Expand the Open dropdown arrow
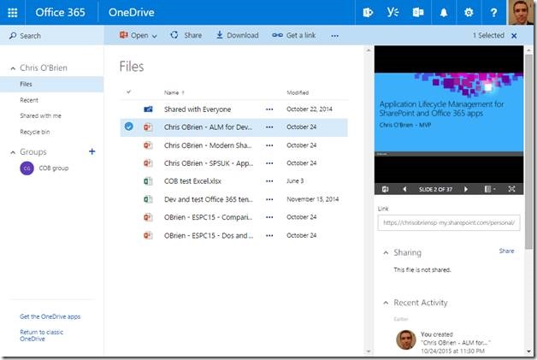This screenshot has width=537, height=360. (x=155, y=36)
